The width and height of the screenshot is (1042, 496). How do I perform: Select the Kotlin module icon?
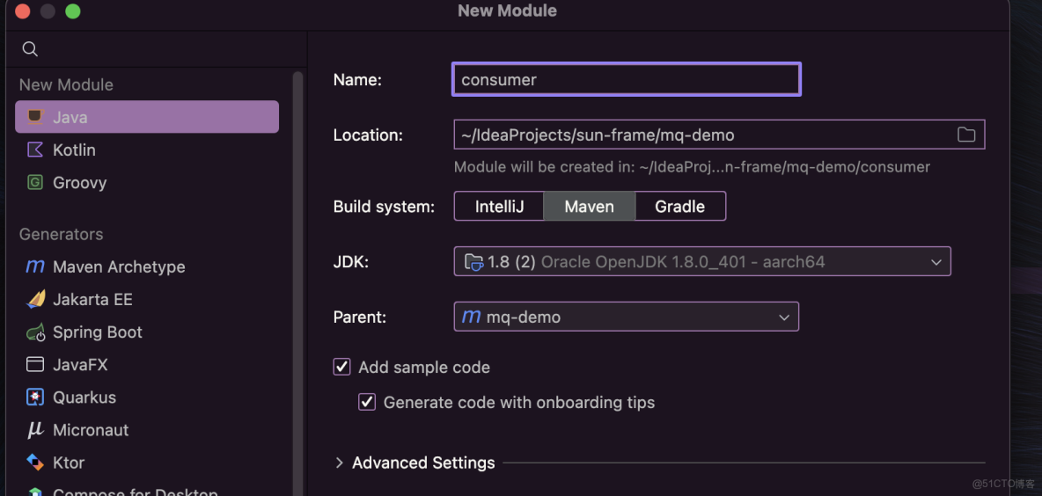[35, 150]
